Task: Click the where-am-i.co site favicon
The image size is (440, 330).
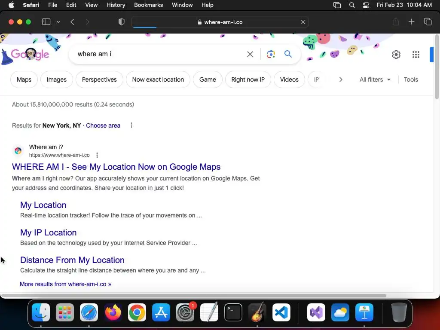Action: tap(18, 151)
